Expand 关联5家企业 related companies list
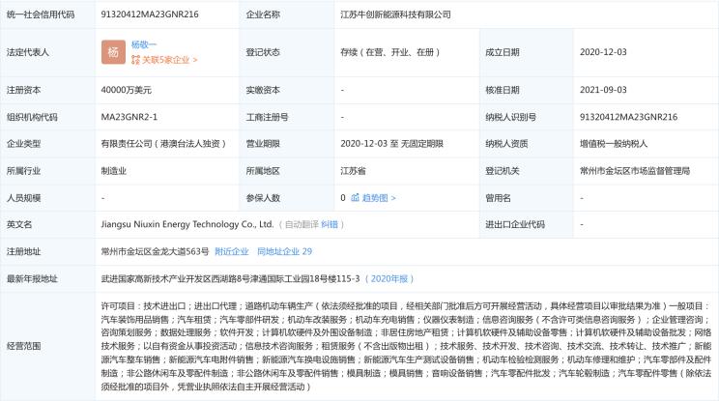The height and width of the screenshot is (401, 719). (x=169, y=60)
